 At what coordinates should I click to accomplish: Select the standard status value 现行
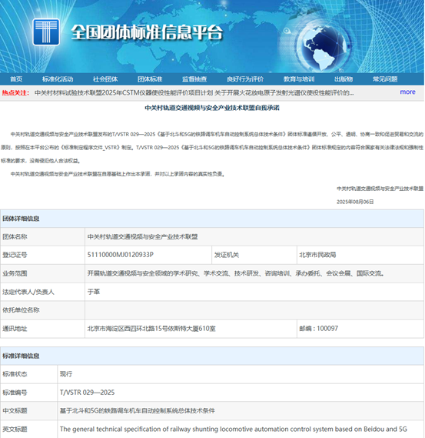pos(66,374)
